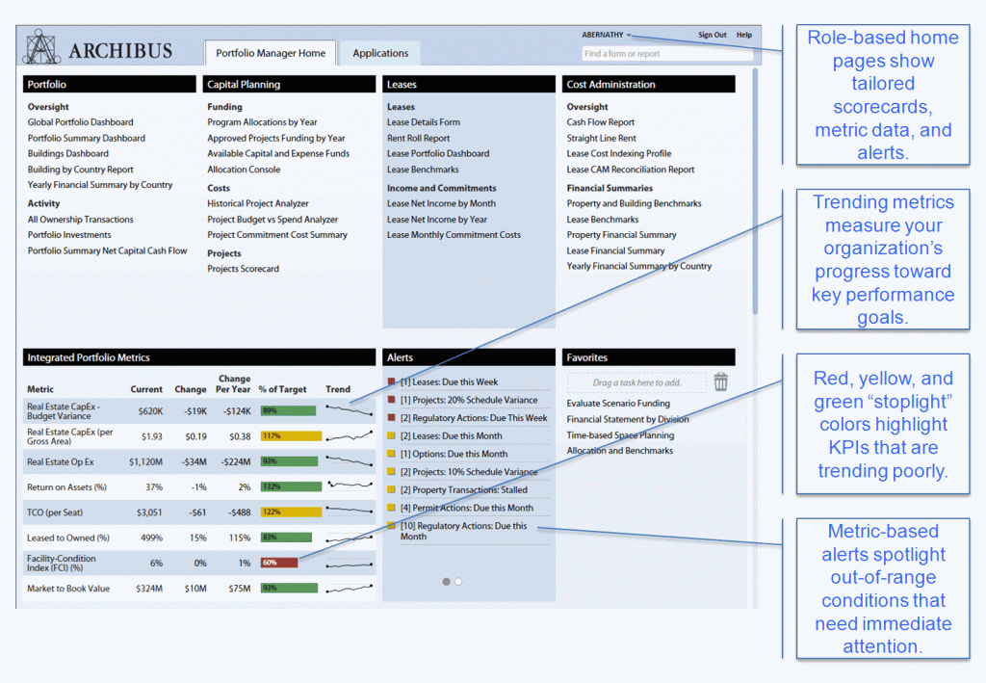Switch to the Portfolio Manager Home tab

coord(271,53)
